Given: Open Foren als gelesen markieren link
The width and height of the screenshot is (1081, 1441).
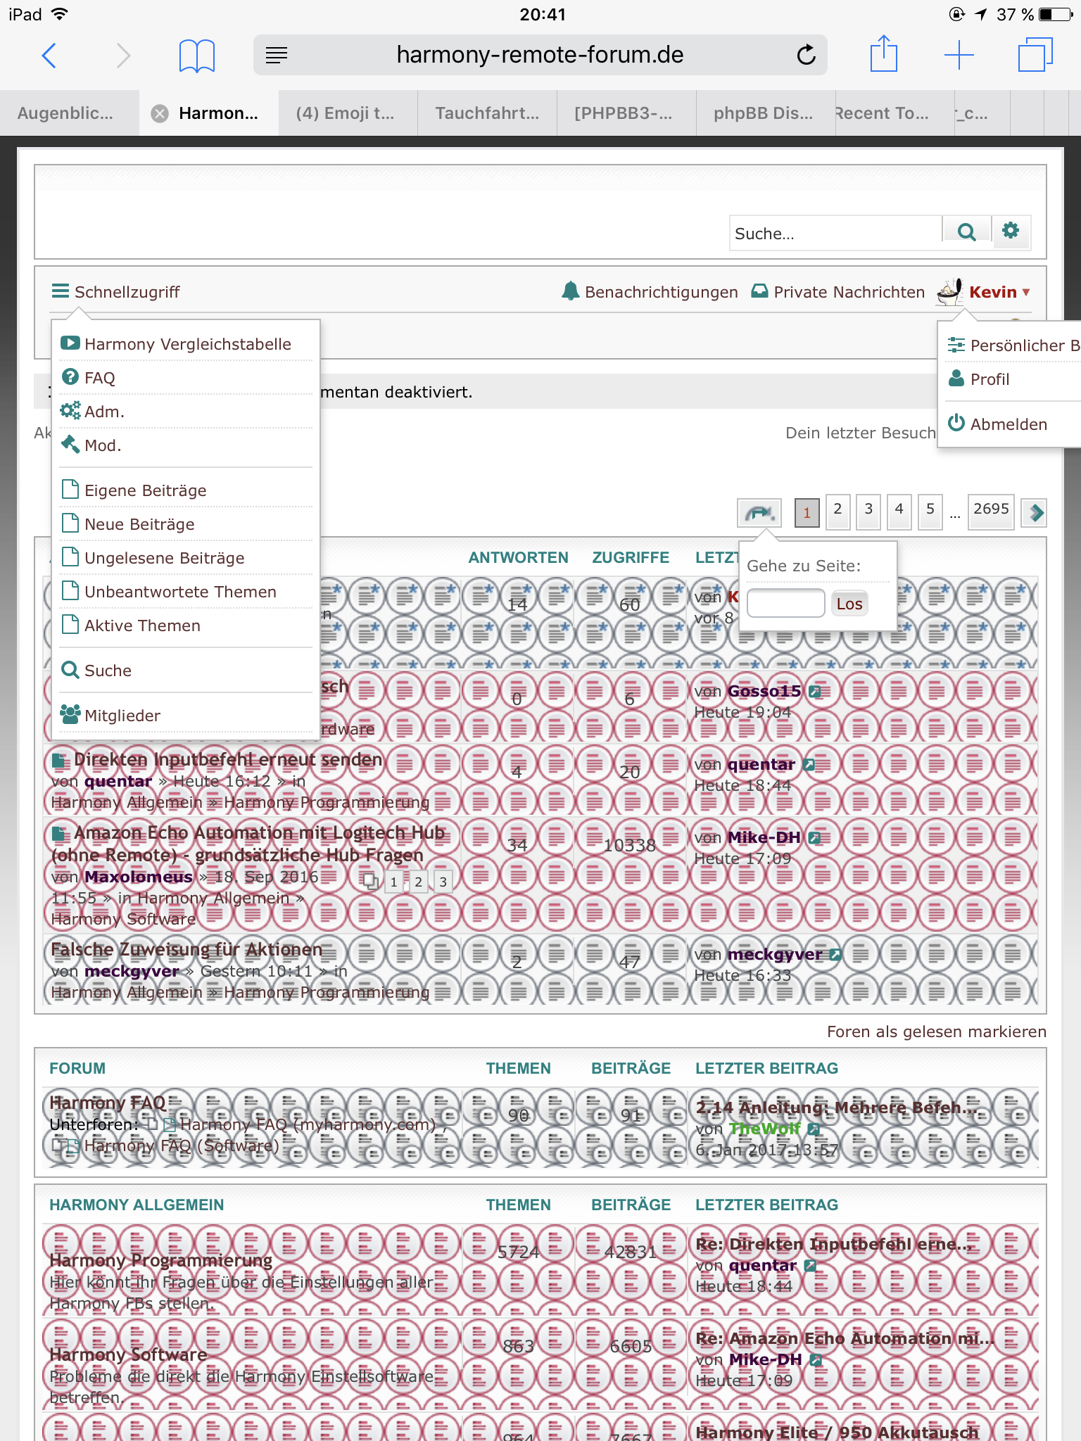Looking at the screenshot, I should click(x=936, y=1031).
